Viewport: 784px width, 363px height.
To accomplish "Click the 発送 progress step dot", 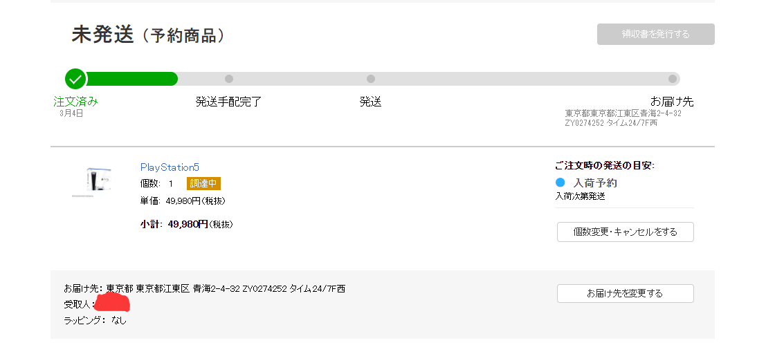I will (371, 79).
